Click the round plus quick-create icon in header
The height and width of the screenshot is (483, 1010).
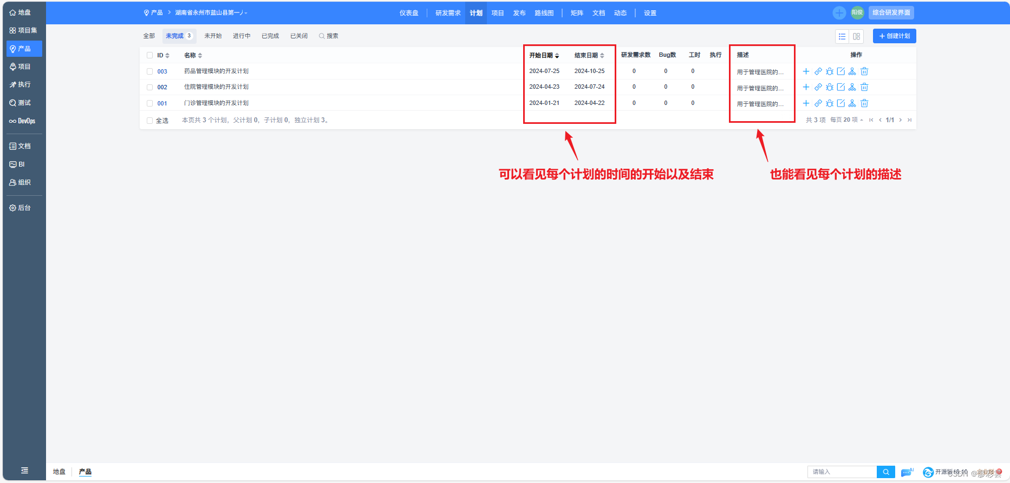click(x=839, y=12)
